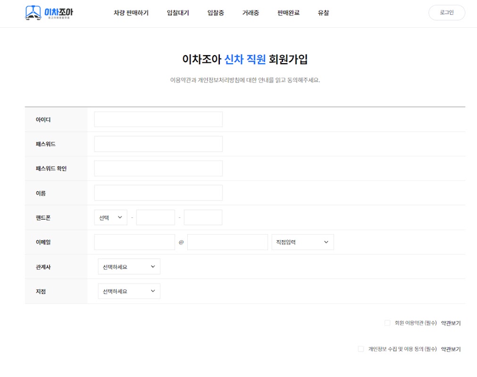
Task: Open the 입찰중 menu item
Action: 216,13
